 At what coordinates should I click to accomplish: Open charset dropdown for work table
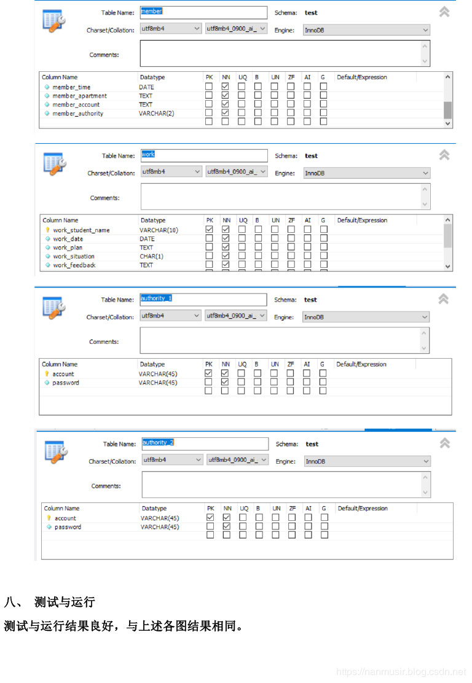(x=171, y=171)
